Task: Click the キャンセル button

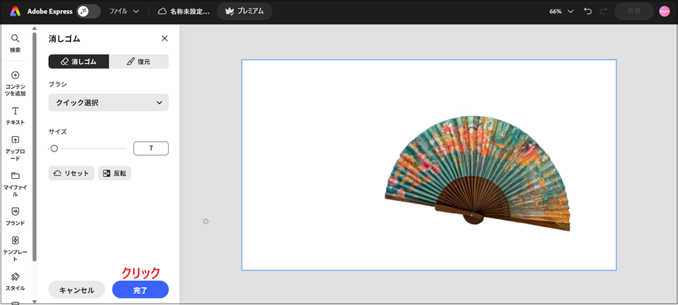Action: click(x=77, y=290)
